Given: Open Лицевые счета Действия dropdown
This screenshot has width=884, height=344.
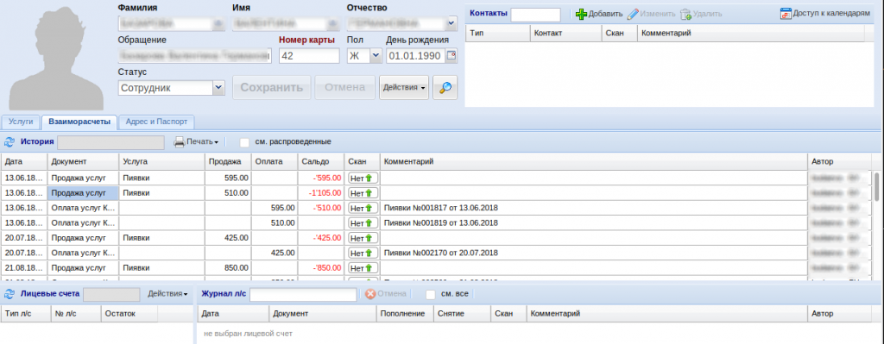Looking at the screenshot, I should click(x=167, y=294).
